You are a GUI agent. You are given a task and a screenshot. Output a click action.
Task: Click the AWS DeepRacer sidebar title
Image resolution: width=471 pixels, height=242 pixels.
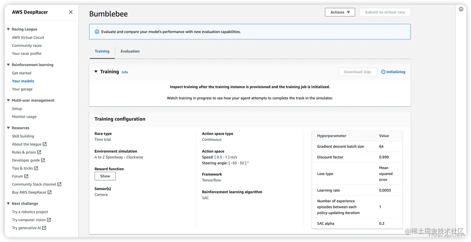(30, 12)
